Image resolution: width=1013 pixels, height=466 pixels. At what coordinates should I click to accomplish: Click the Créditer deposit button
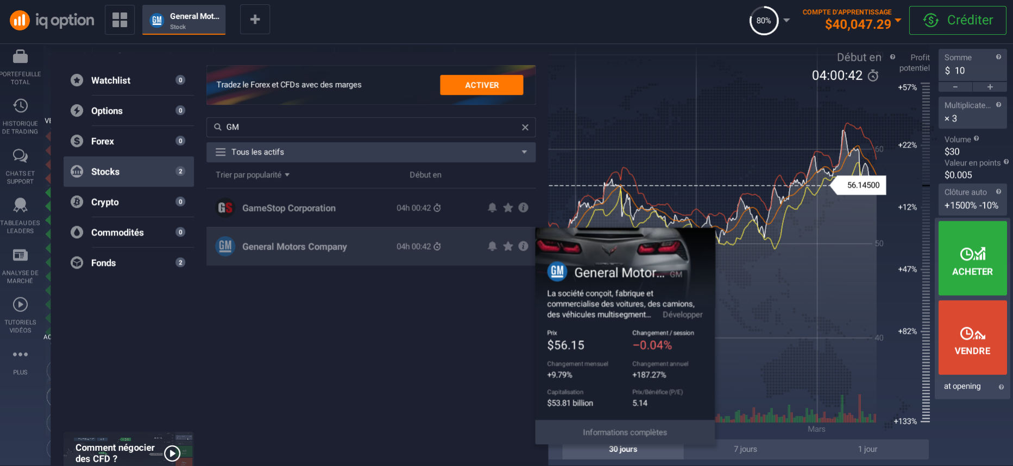pyautogui.click(x=958, y=20)
